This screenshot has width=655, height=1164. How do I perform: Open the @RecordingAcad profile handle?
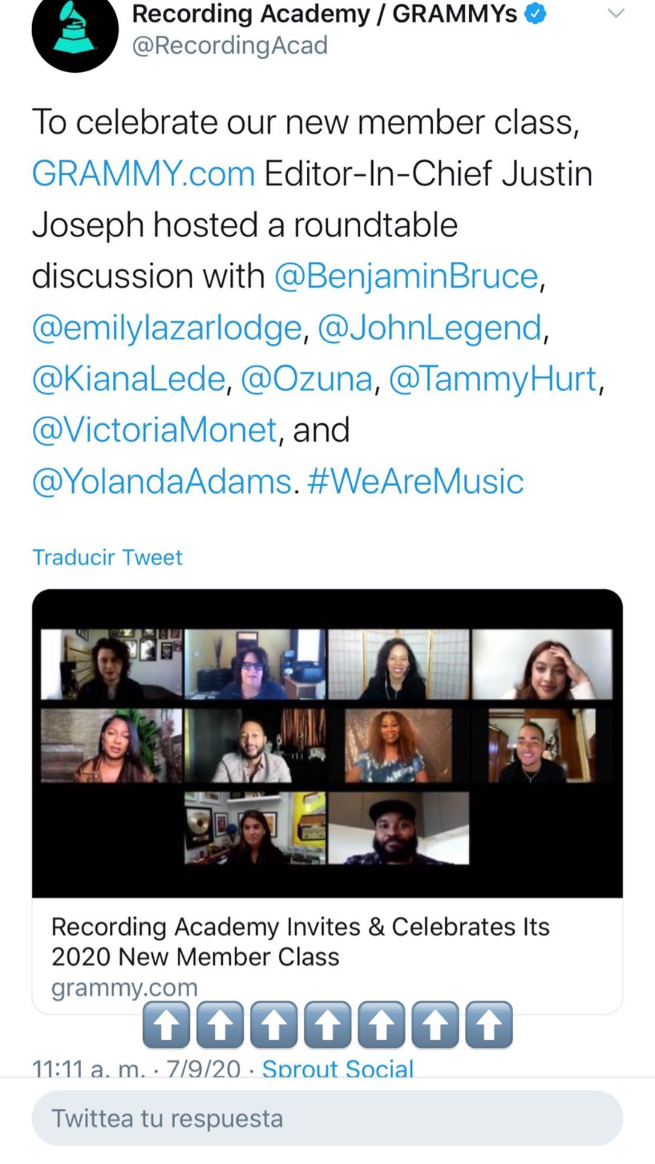[x=230, y=45]
